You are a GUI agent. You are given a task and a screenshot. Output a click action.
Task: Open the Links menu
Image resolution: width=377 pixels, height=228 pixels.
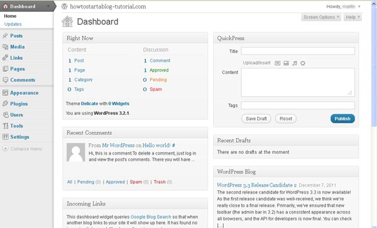point(16,58)
